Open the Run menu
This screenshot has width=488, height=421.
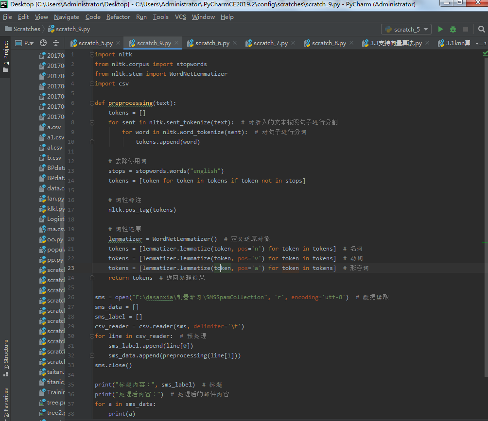[x=141, y=17]
